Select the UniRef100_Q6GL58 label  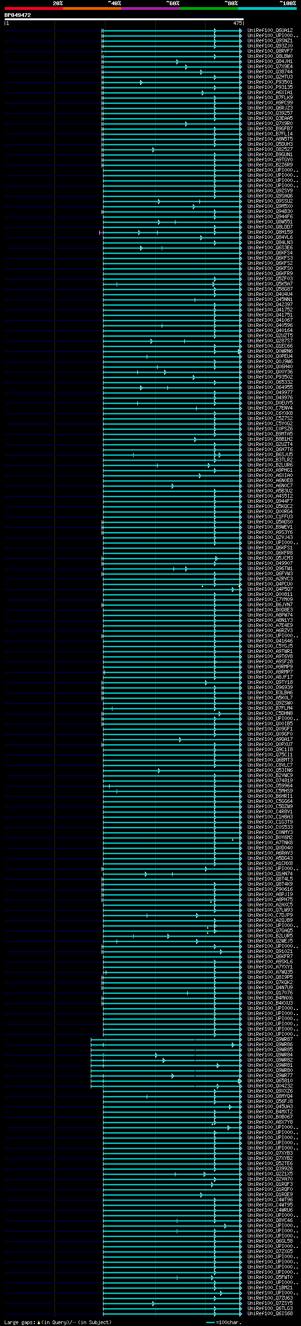(x=270, y=1240)
